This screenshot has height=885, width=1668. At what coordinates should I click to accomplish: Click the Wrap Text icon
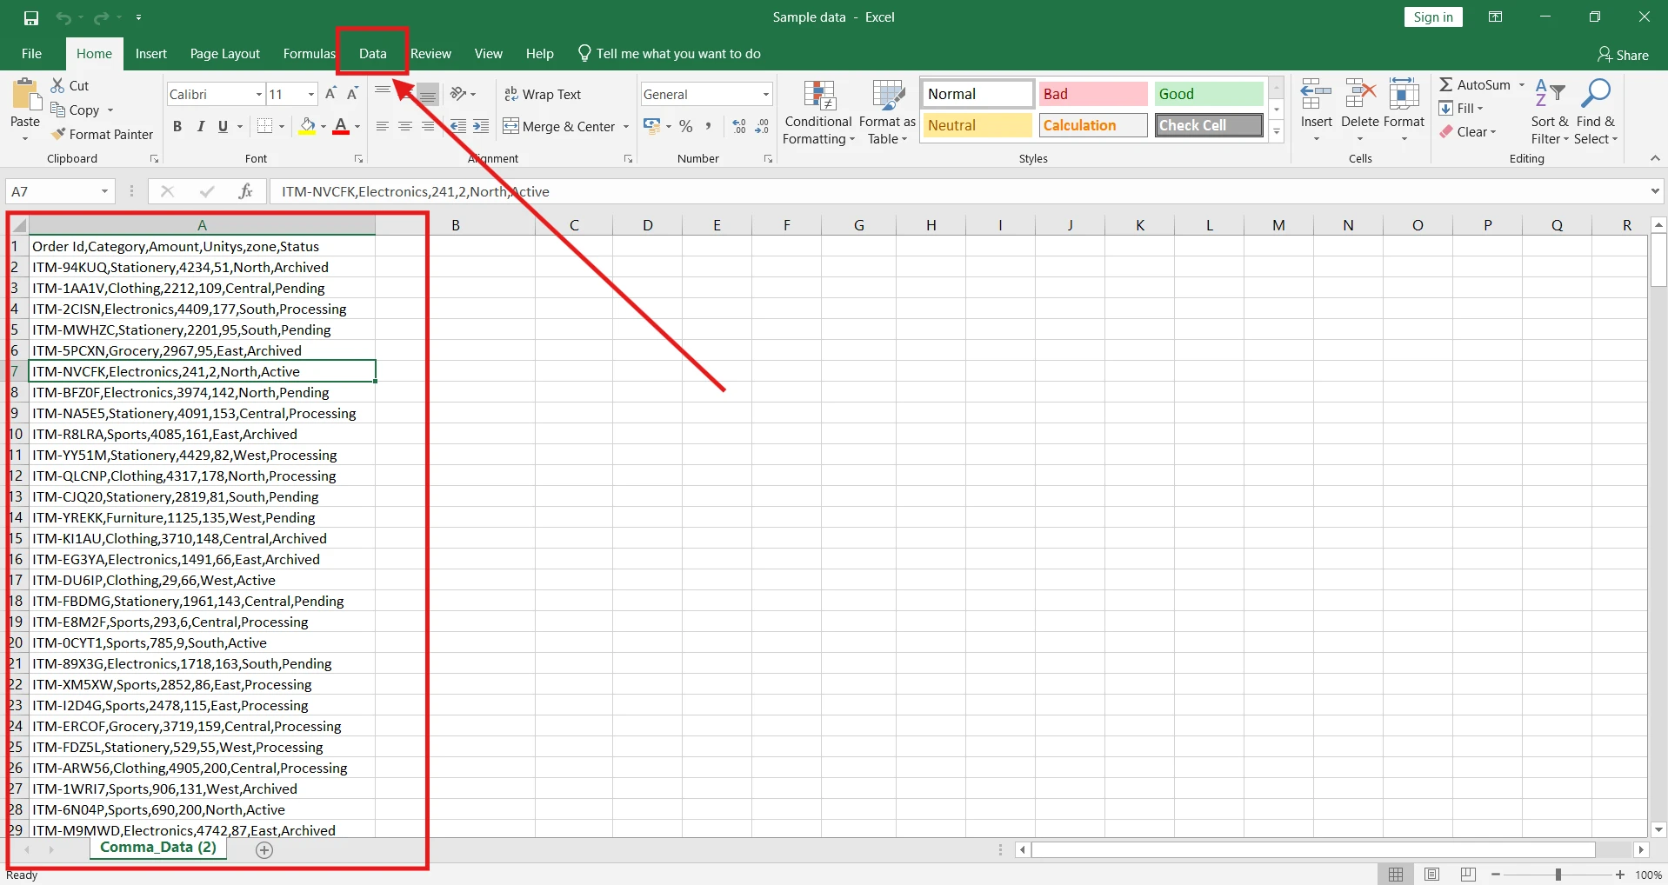(510, 94)
